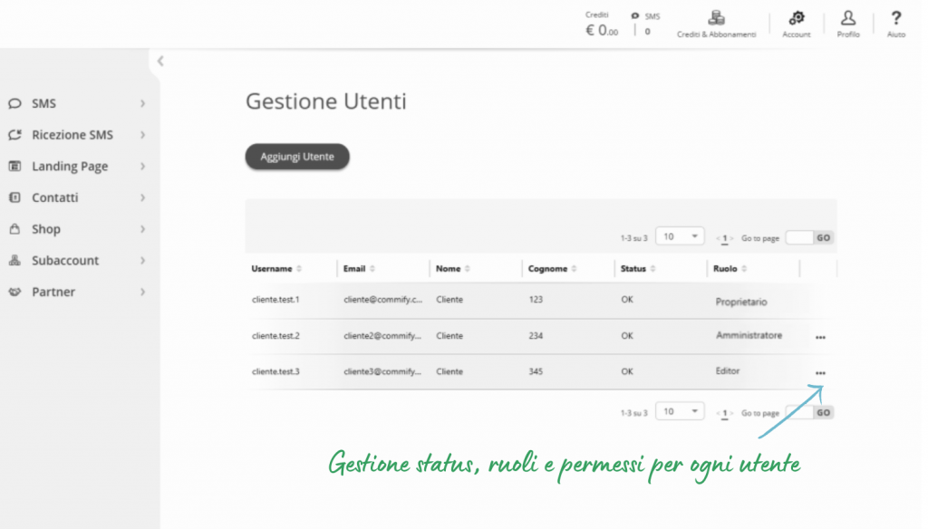Open actions menu for cliente.test.2
The image size is (928, 529).
(x=820, y=337)
